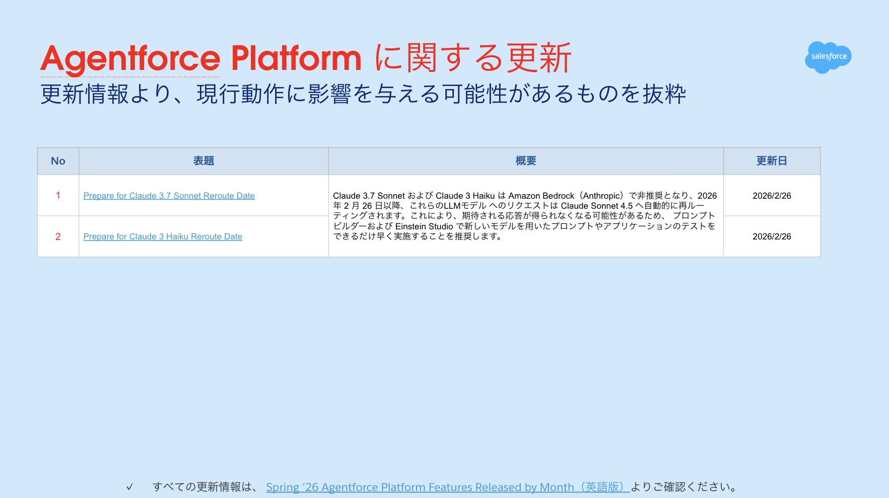Click row number 2 cell
The height and width of the screenshot is (498, 889).
pos(58,236)
